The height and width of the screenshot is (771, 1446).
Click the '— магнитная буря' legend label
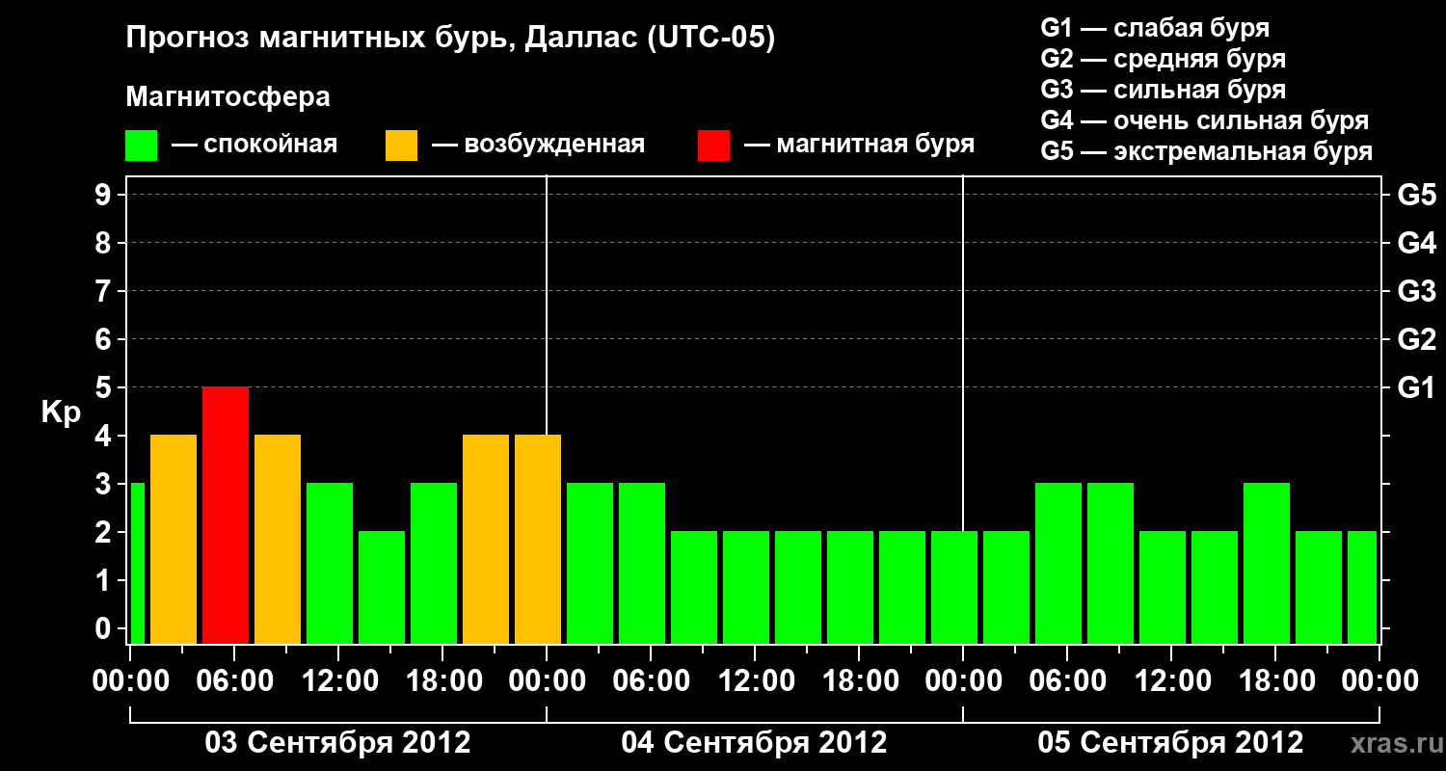pyautogui.click(x=859, y=145)
